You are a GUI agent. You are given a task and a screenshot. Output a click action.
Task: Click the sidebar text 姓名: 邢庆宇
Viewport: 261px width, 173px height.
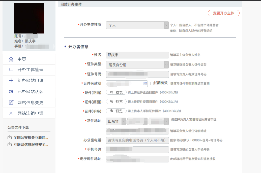(25, 41)
